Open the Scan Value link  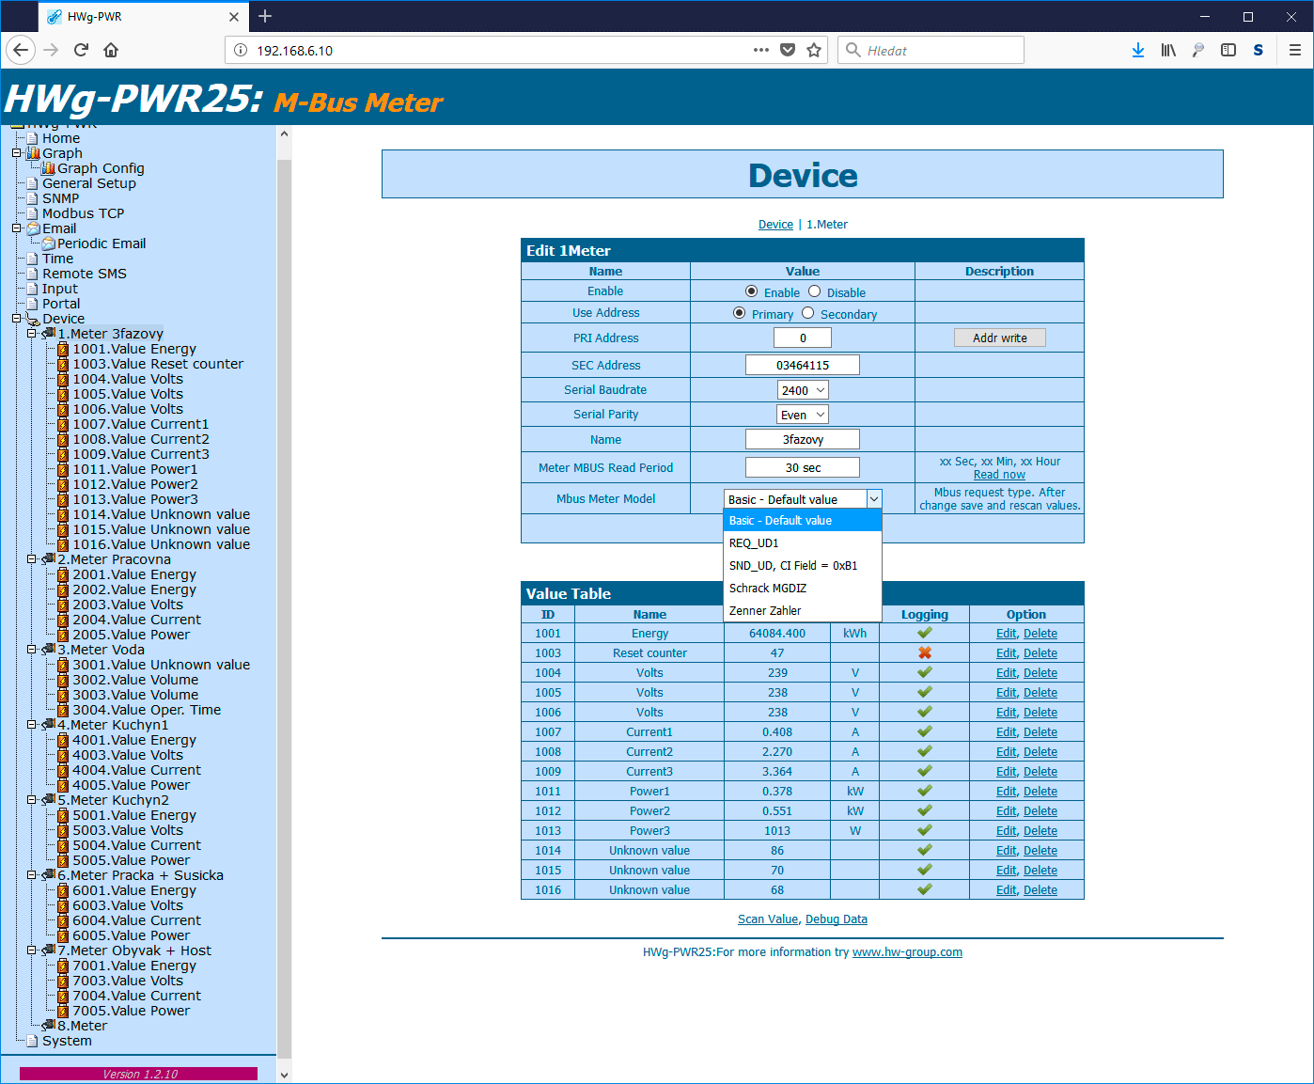coord(768,919)
